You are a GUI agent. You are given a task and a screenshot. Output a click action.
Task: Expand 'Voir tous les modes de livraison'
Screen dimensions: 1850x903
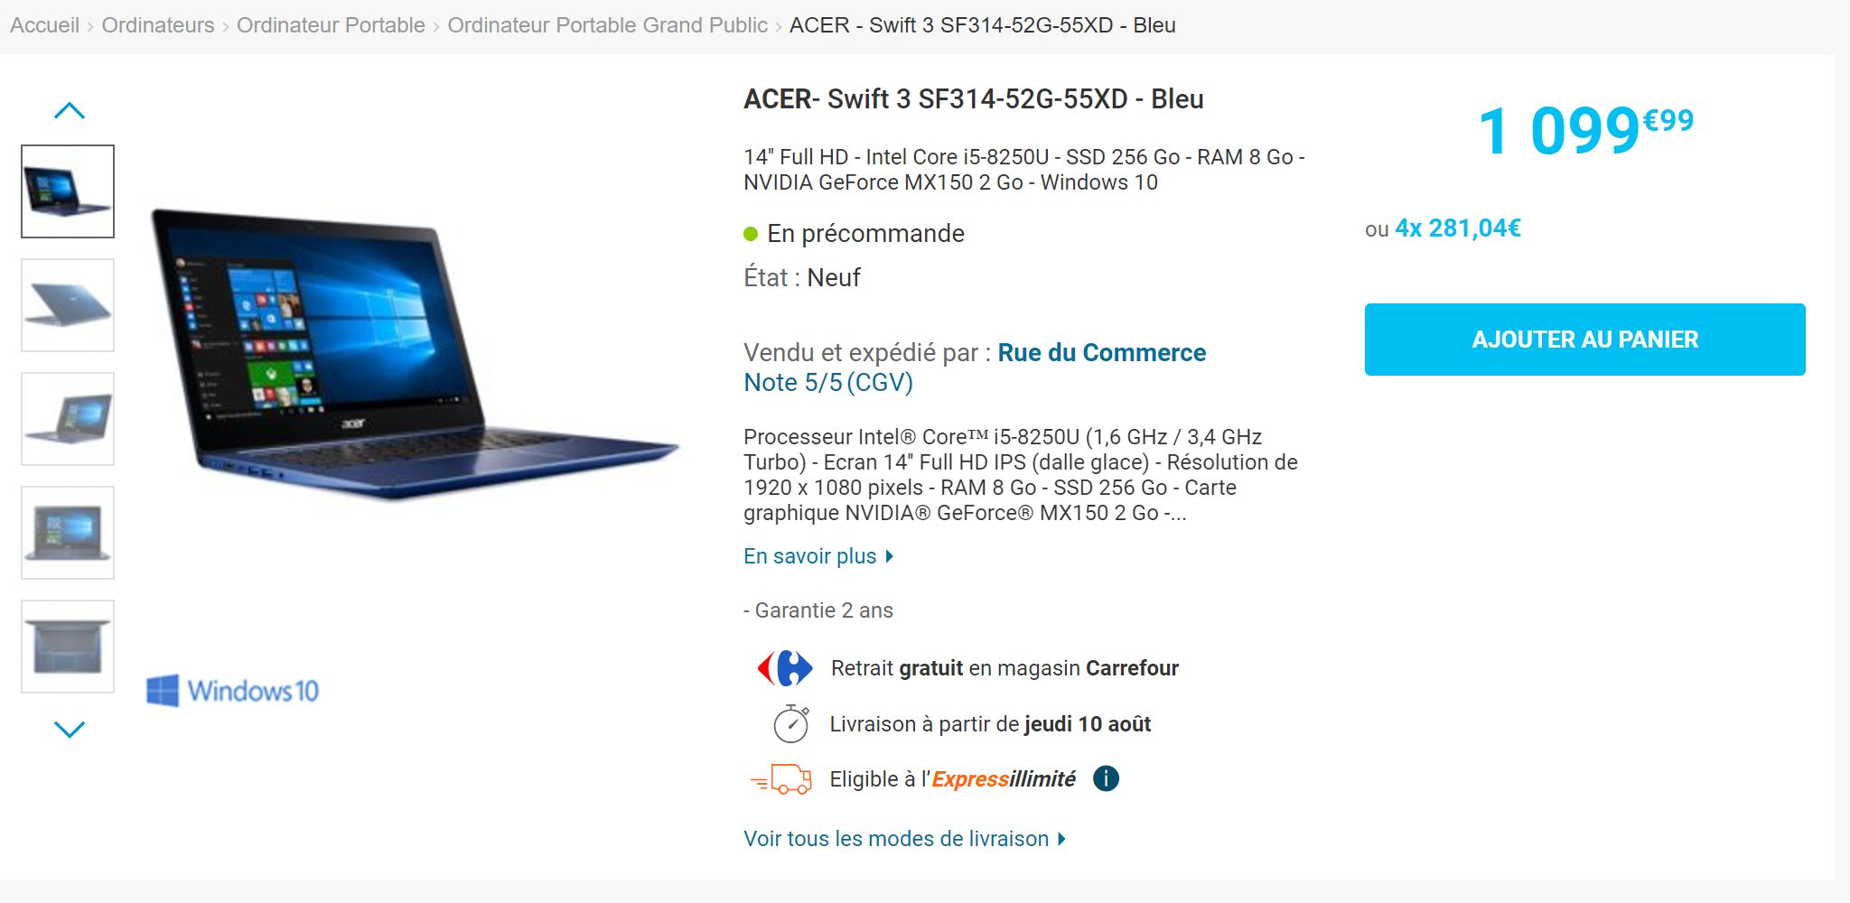coord(904,839)
